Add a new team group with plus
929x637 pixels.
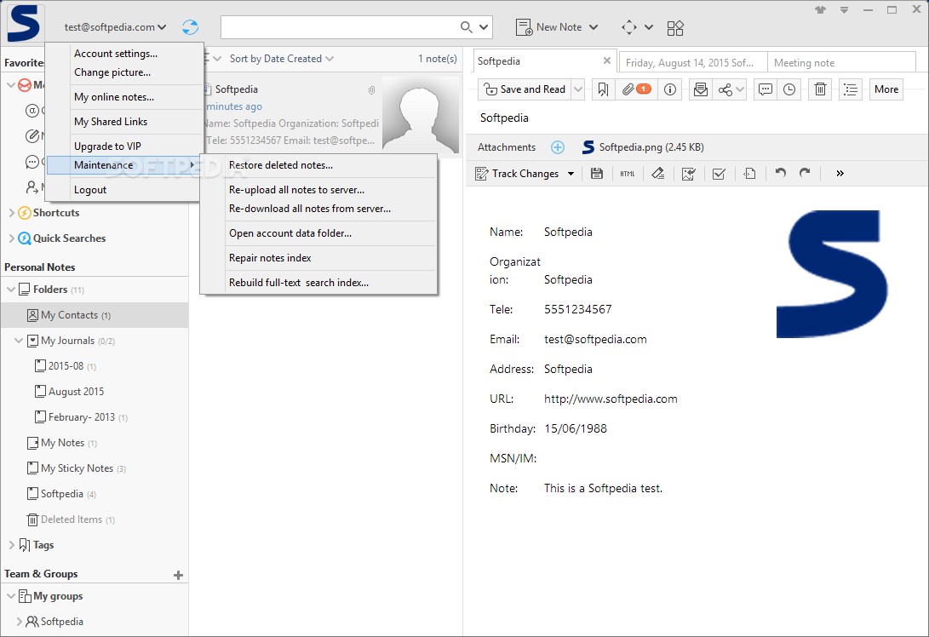pyautogui.click(x=178, y=575)
